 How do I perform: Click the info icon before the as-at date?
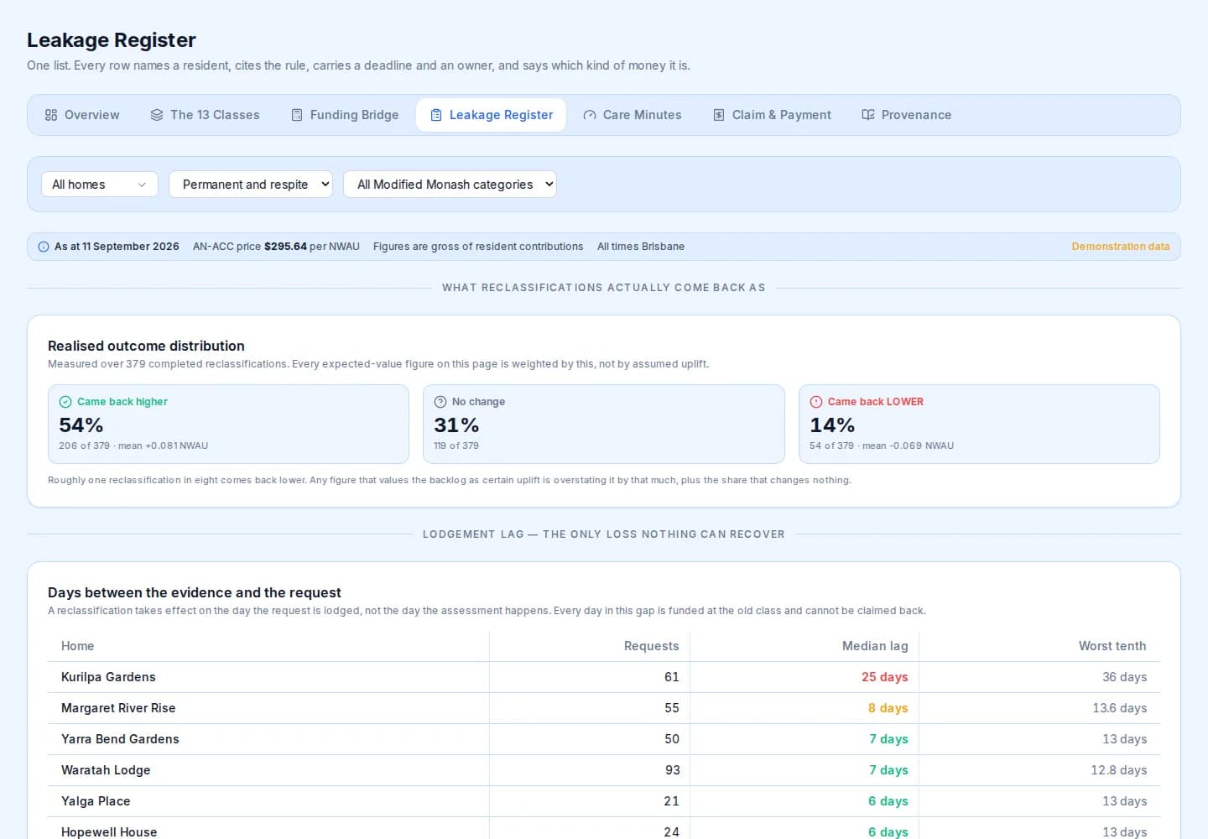pos(44,247)
